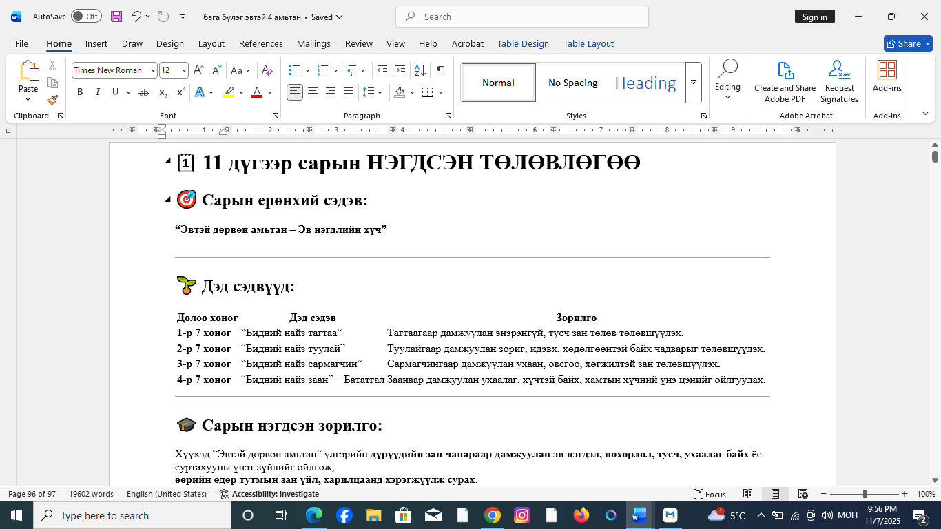
Task: Toggle Underline on selected text
Action: tap(114, 91)
